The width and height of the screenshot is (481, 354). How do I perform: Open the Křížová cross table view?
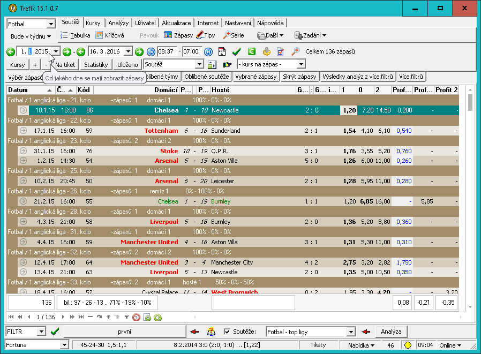point(110,35)
